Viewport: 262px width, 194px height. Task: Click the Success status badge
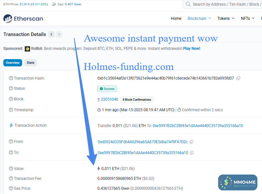tap(107, 89)
